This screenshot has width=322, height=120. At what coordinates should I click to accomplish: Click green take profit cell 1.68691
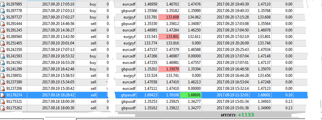point(191,95)
